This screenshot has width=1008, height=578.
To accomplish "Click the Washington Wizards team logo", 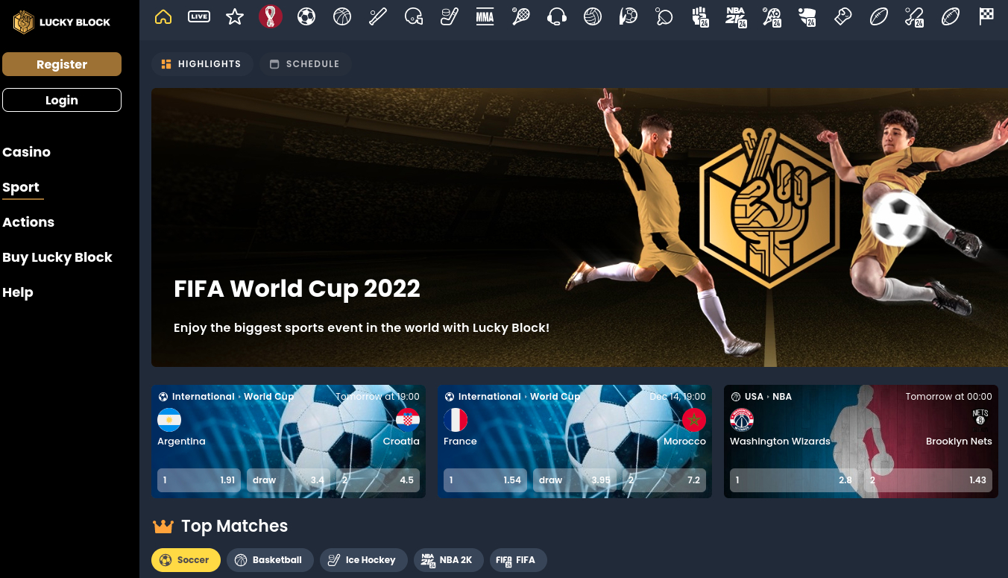I will coord(742,420).
